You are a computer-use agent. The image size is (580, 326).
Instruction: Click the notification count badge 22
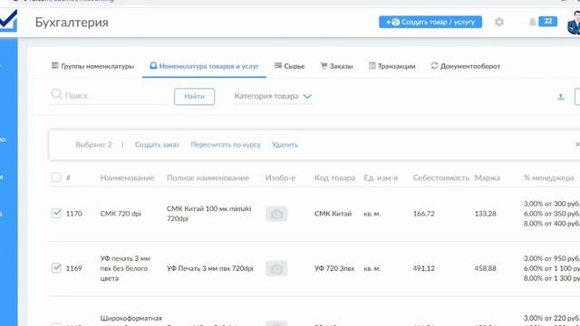[547, 22]
